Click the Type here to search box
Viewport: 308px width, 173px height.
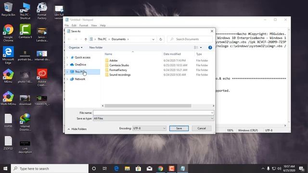(x=50, y=169)
